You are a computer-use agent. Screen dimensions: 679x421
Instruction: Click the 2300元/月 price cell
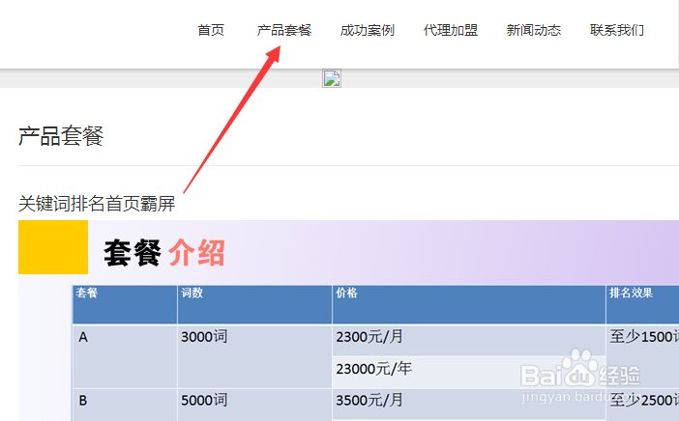[x=469, y=341]
